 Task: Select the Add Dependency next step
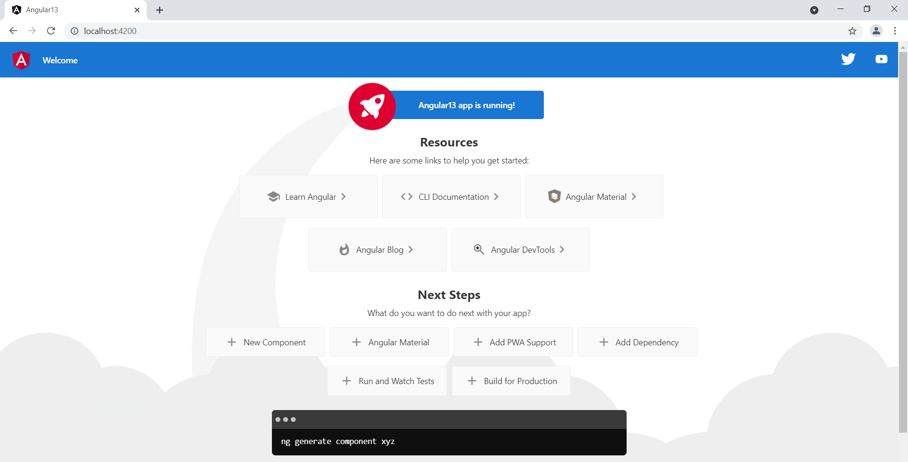637,342
